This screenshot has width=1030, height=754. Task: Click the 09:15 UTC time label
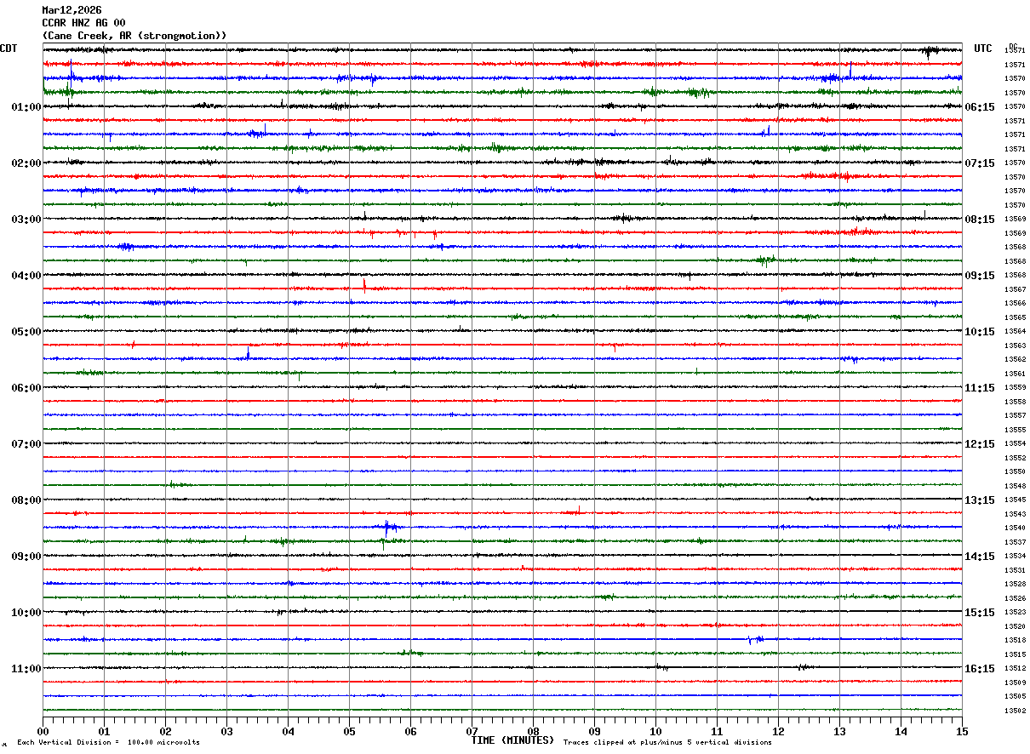click(980, 276)
